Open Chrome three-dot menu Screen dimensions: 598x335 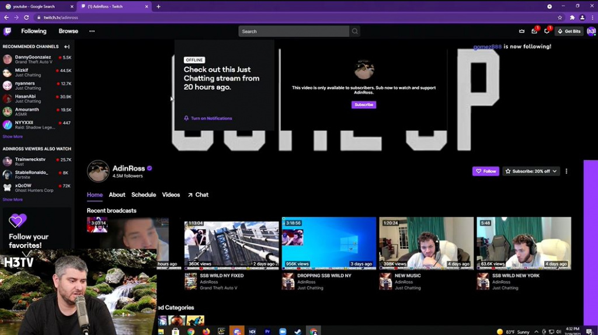592,18
